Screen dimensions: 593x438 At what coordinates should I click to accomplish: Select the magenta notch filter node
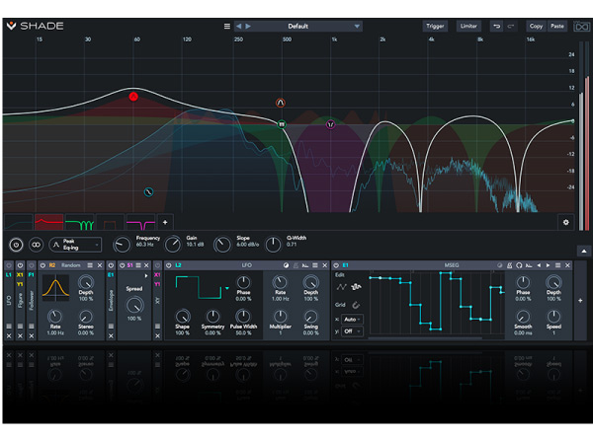click(330, 124)
